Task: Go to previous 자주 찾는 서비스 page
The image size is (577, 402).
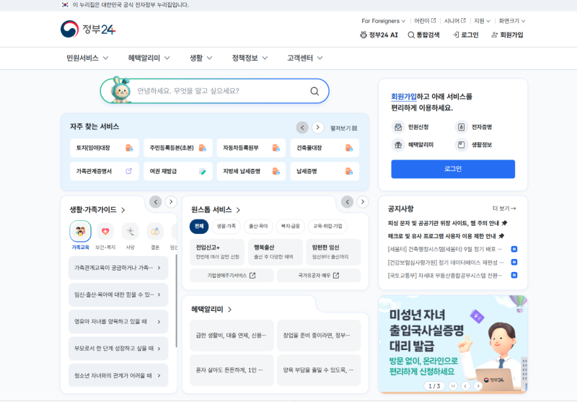Action: (x=302, y=127)
